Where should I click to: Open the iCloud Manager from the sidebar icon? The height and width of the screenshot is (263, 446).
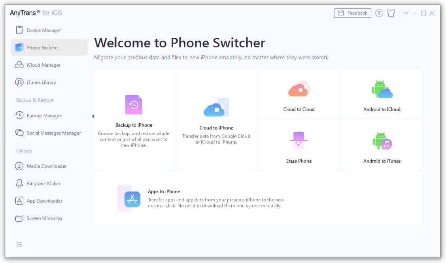click(19, 65)
